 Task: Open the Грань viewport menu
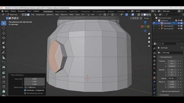click(x=78, y=15)
